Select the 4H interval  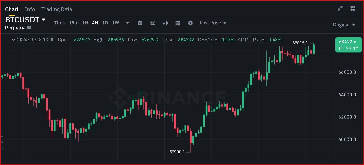95,23
